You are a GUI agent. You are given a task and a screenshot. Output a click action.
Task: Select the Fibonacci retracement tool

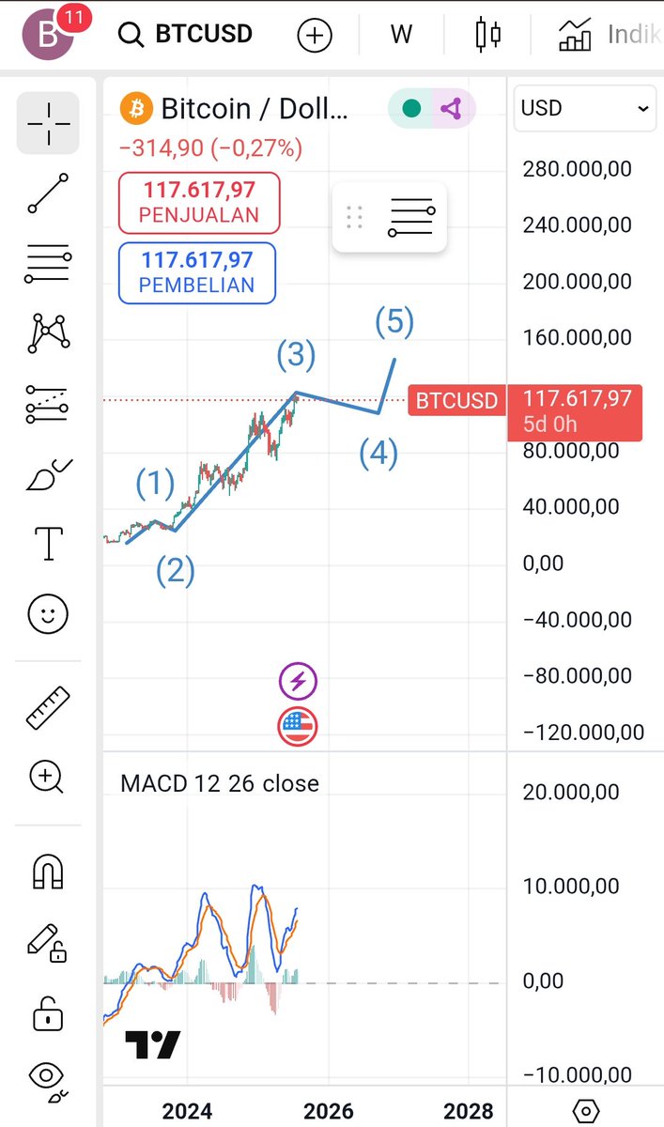pyautogui.click(x=48, y=264)
